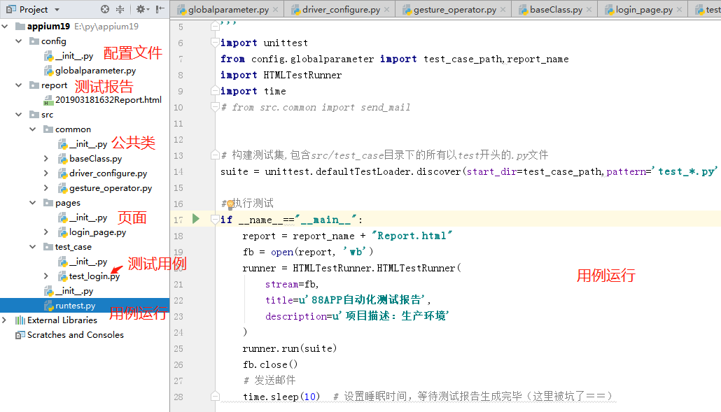Expand External Libraries node
This screenshot has height=412, width=721.
5,320
